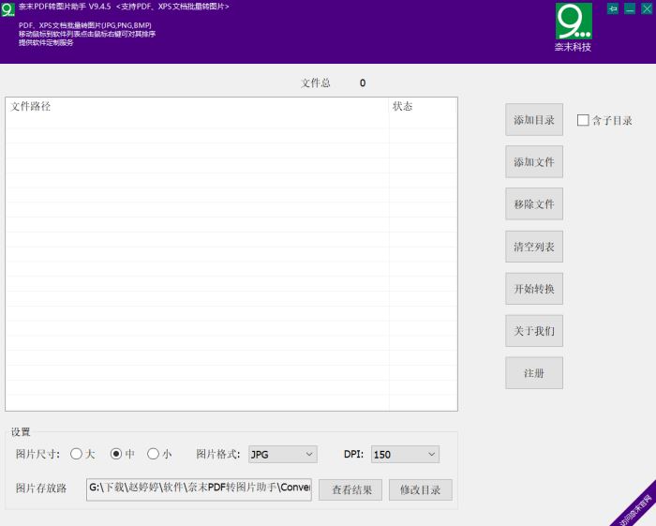The width and height of the screenshot is (656, 526).
Task: Click the 图片存放路 label
Action: point(41,488)
